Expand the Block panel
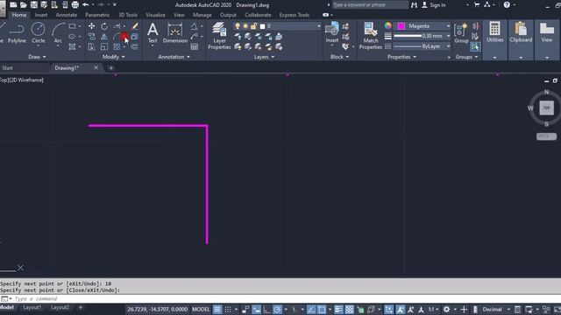The width and height of the screenshot is (561, 315). click(339, 57)
